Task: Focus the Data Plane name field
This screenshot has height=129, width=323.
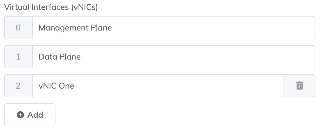Action: pos(173,57)
